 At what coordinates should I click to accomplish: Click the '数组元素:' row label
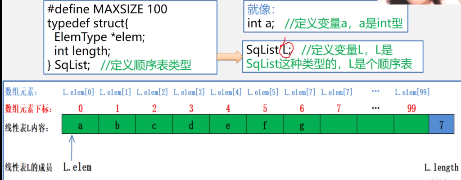click(x=21, y=93)
